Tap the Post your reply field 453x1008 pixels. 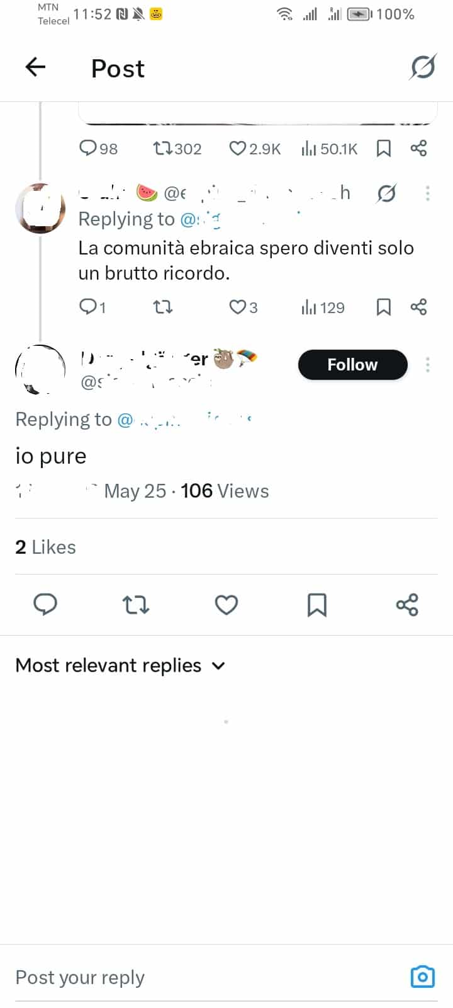point(189,977)
